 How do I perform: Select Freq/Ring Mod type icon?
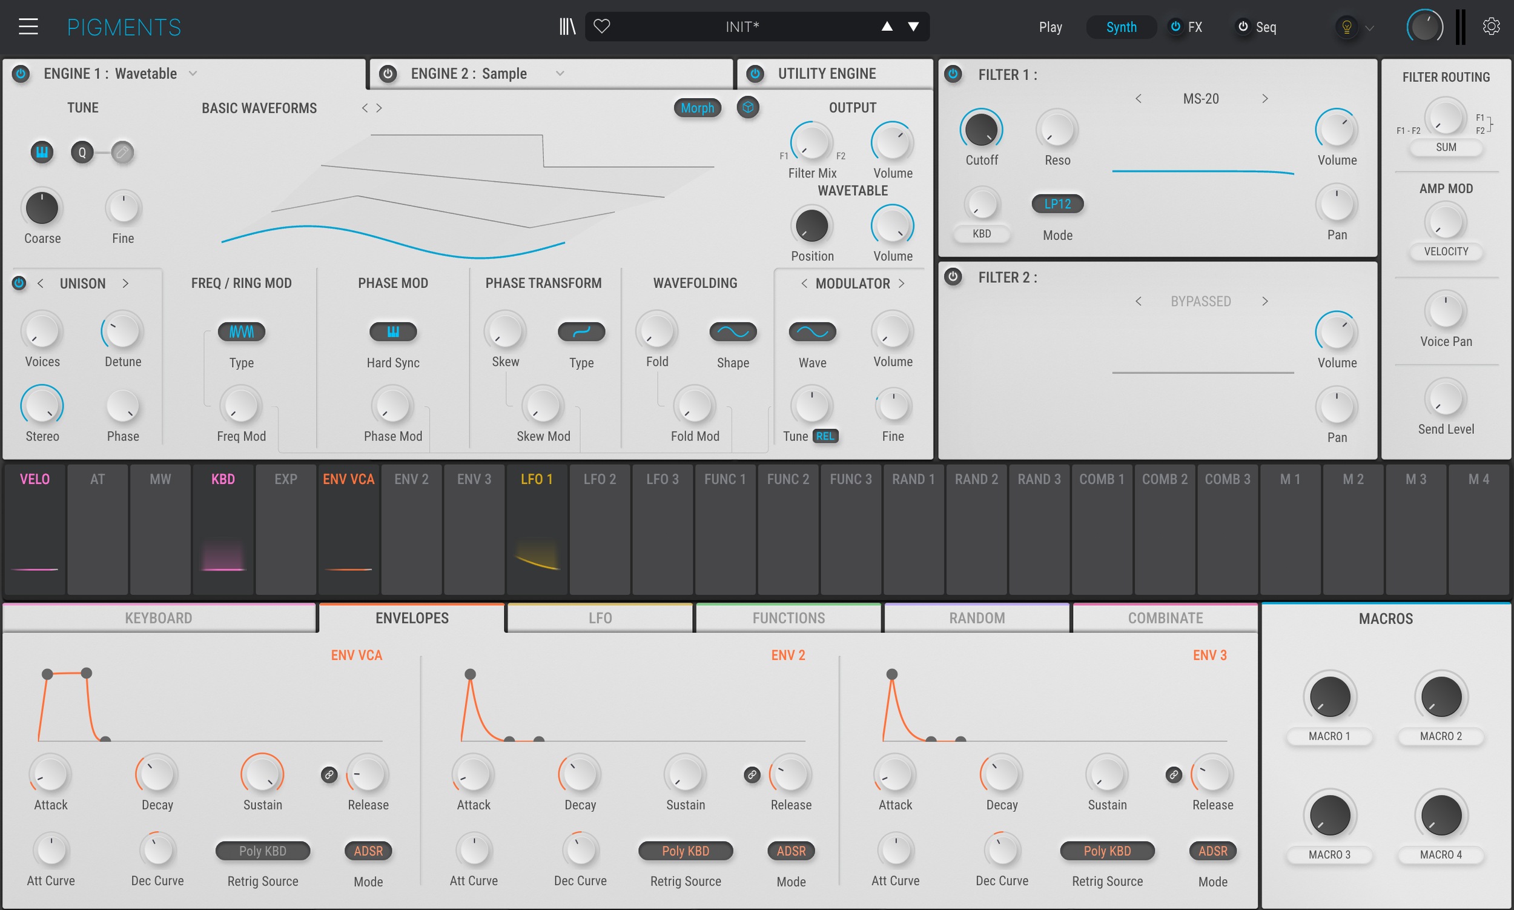point(242,332)
